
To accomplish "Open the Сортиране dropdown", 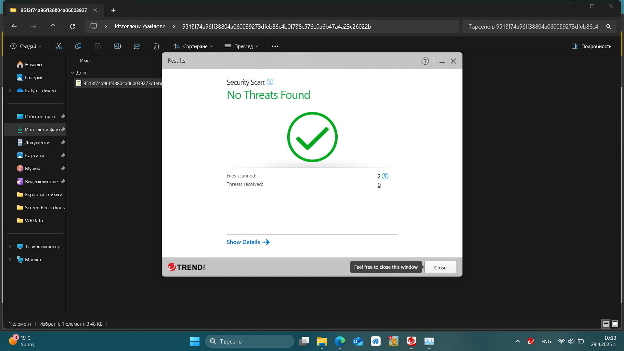I will [x=193, y=46].
